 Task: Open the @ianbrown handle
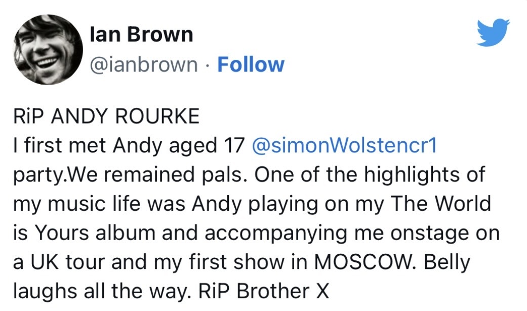(x=143, y=65)
